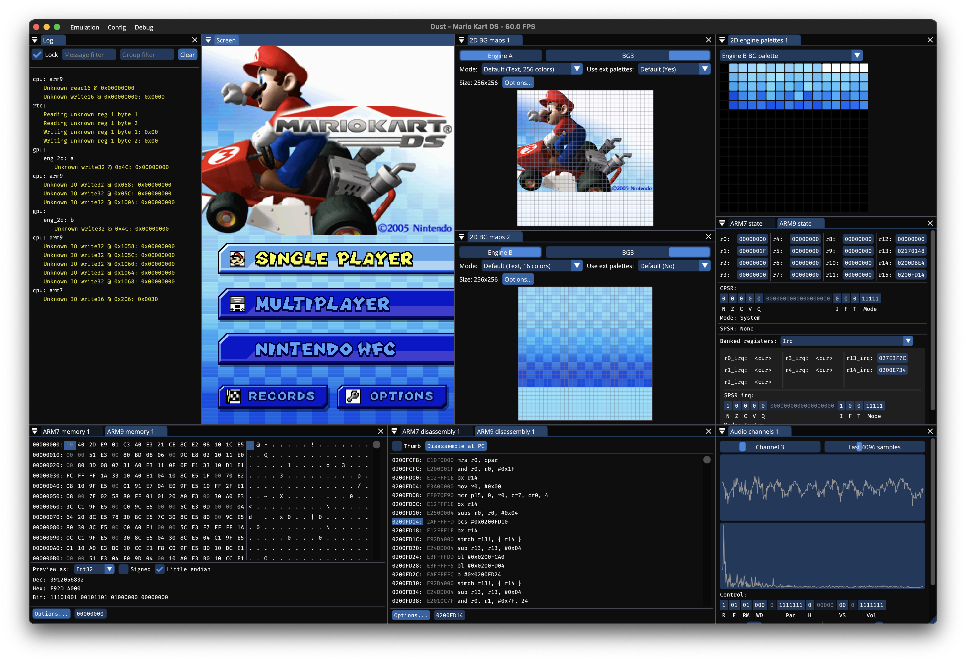The height and width of the screenshot is (662, 966).
Task: Click the Options wrench icon in game
Action: [352, 396]
